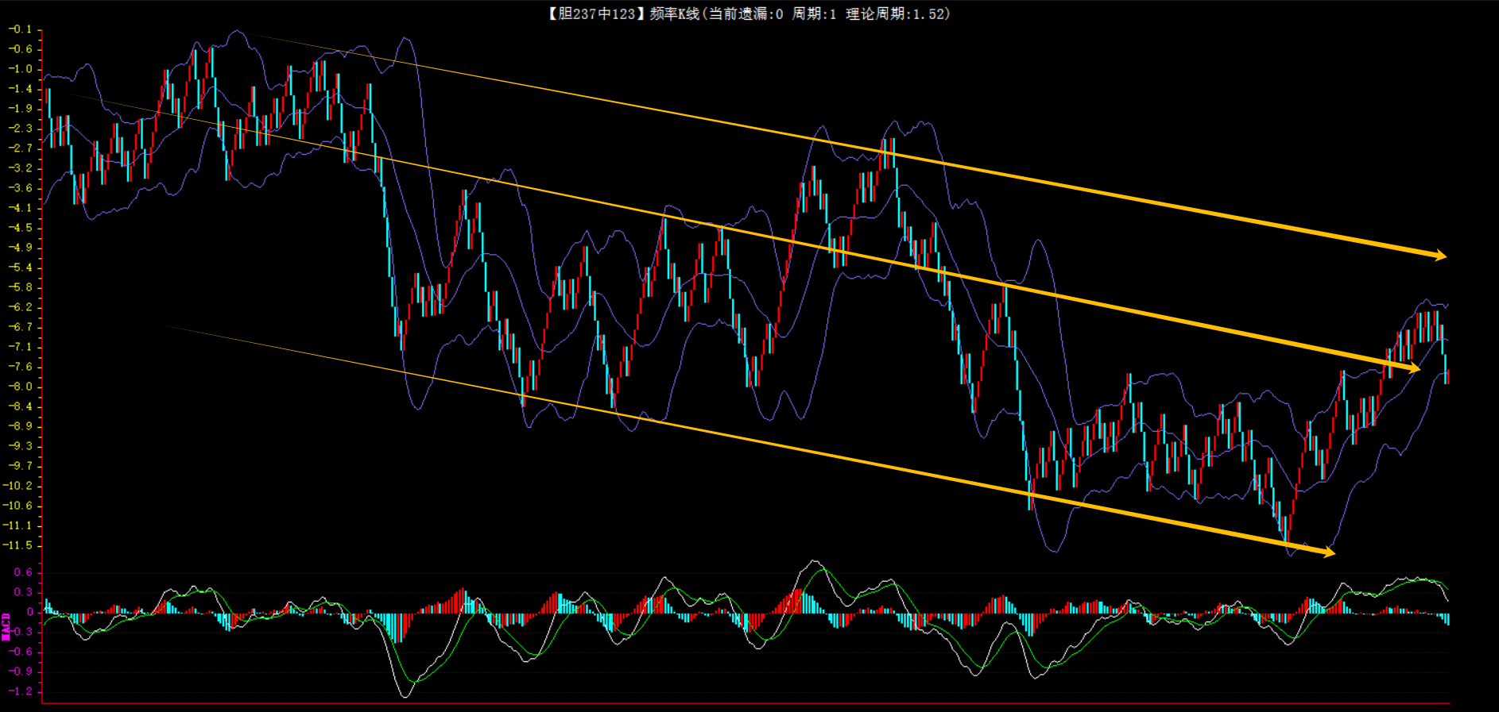This screenshot has height=712, width=1499.
Task: Select the -5.4 axis label
Action: [20, 267]
